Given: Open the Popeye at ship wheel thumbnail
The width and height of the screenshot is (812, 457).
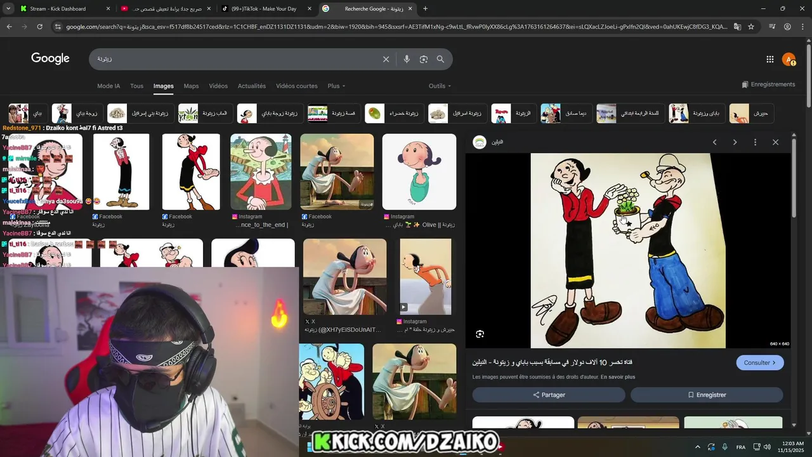Looking at the screenshot, I should pyautogui.click(x=331, y=381).
